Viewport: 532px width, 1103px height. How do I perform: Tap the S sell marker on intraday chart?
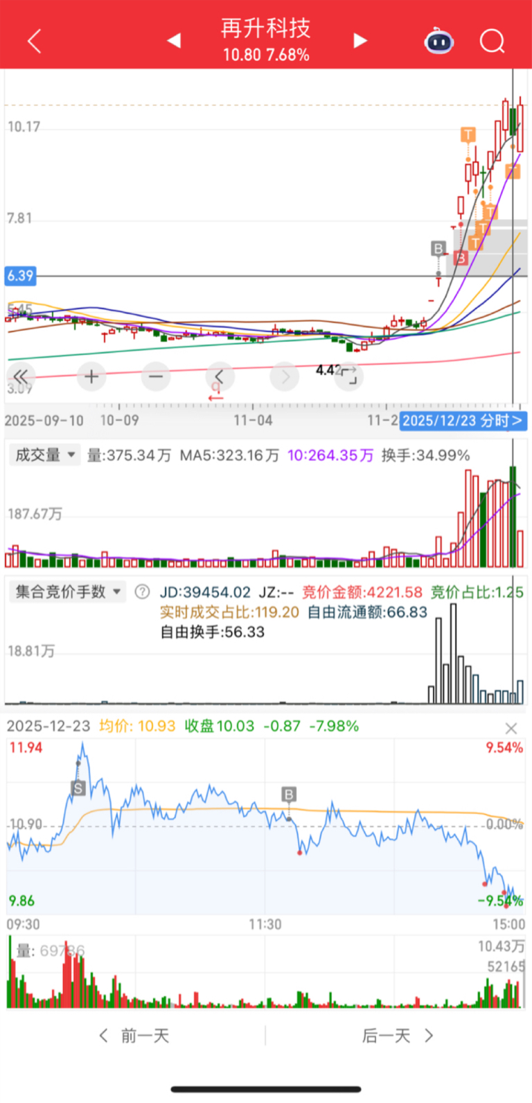(x=78, y=788)
